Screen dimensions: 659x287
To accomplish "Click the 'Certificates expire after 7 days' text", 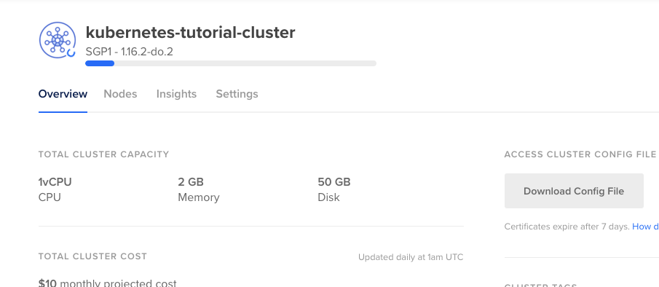I will (x=567, y=227).
